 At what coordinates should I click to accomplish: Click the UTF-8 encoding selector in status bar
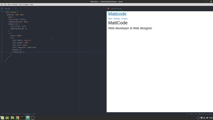tap(191, 114)
